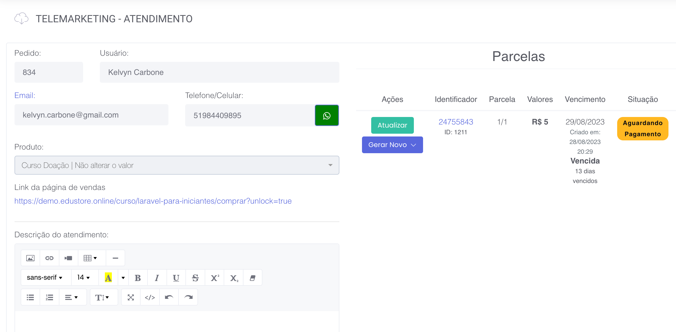The height and width of the screenshot is (332, 676).
Task: Open the font size 14 dropdown
Action: coord(83,277)
